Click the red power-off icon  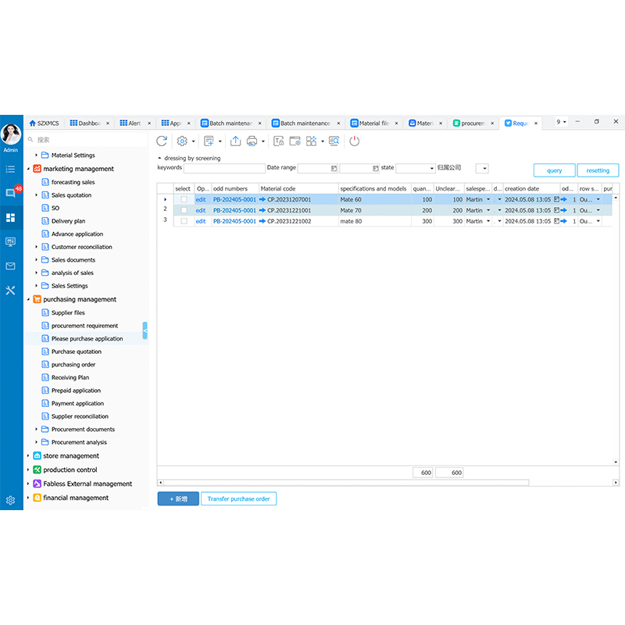pyautogui.click(x=353, y=141)
